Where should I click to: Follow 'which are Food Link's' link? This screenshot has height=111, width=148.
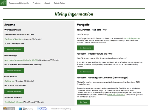tap(116, 95)
